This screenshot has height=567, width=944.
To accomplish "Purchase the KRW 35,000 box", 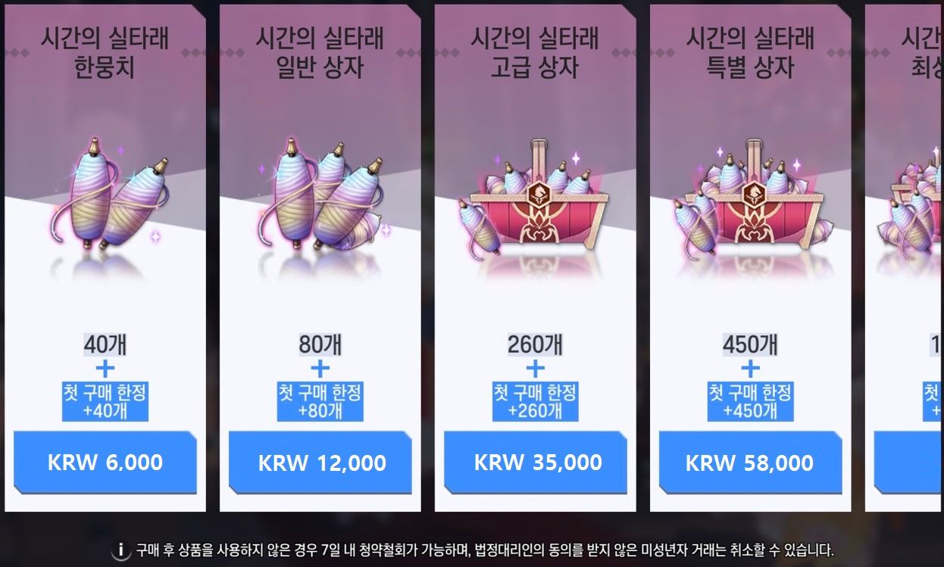I will click(x=536, y=463).
